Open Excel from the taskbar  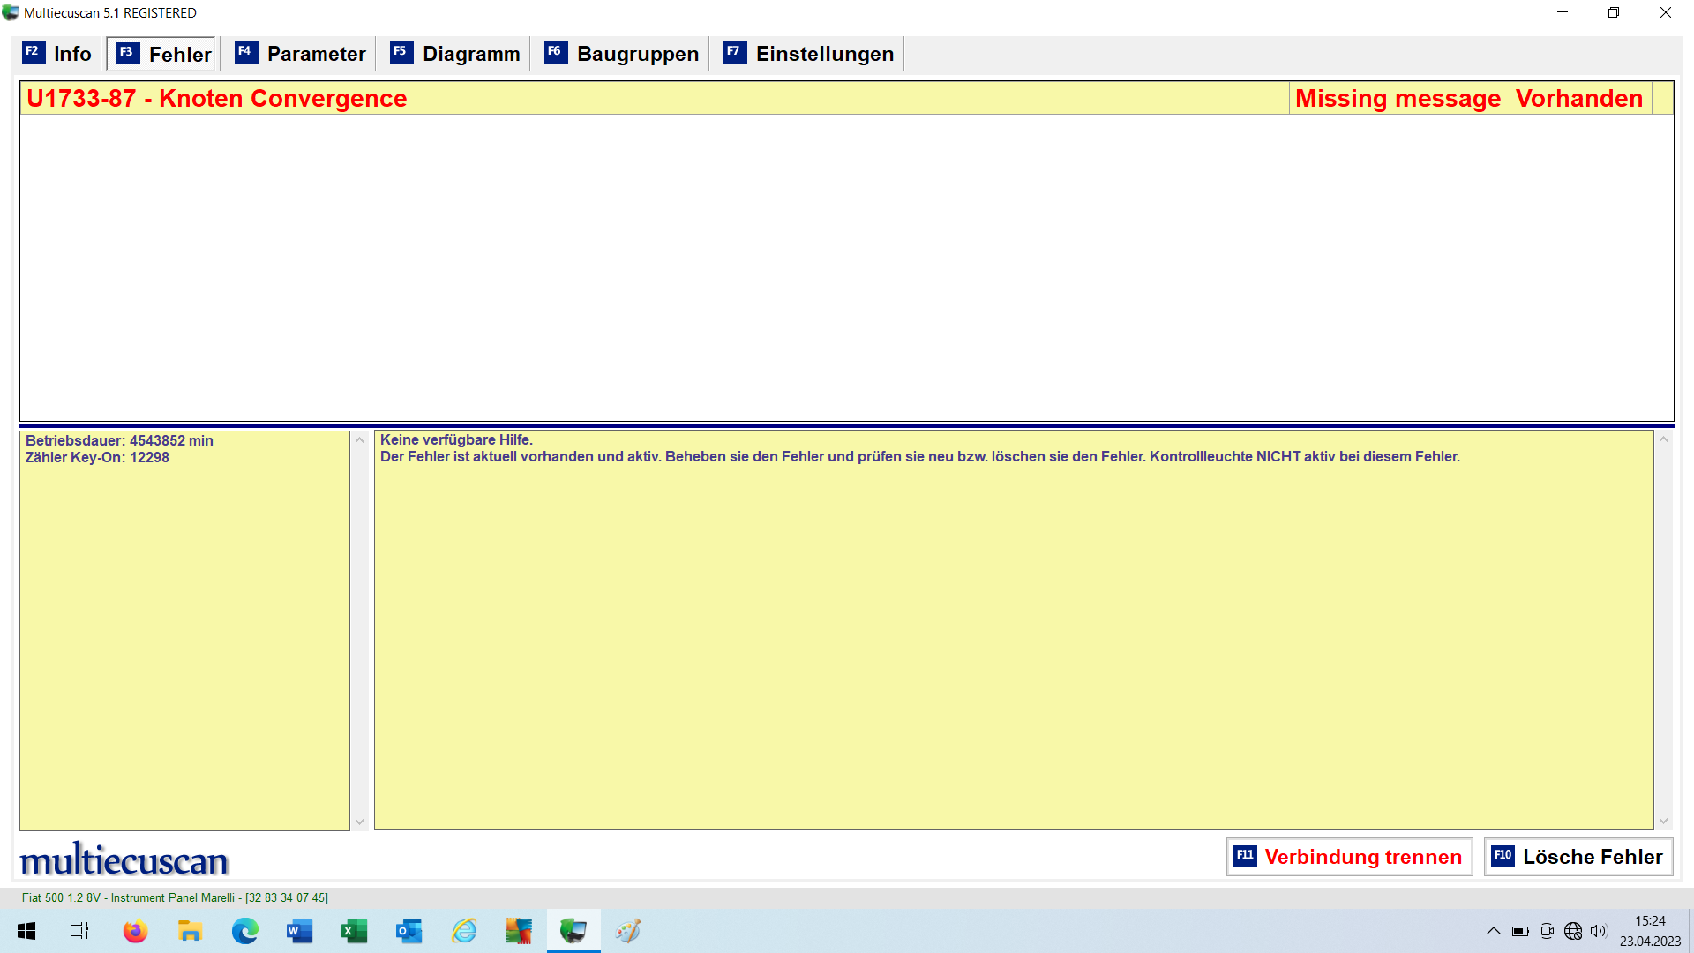pyautogui.click(x=354, y=931)
